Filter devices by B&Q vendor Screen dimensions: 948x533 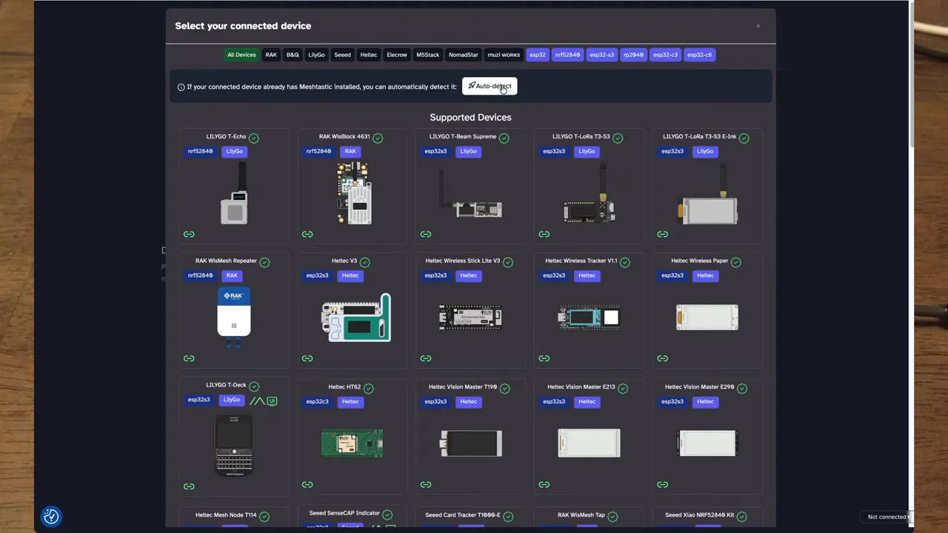pyautogui.click(x=293, y=55)
